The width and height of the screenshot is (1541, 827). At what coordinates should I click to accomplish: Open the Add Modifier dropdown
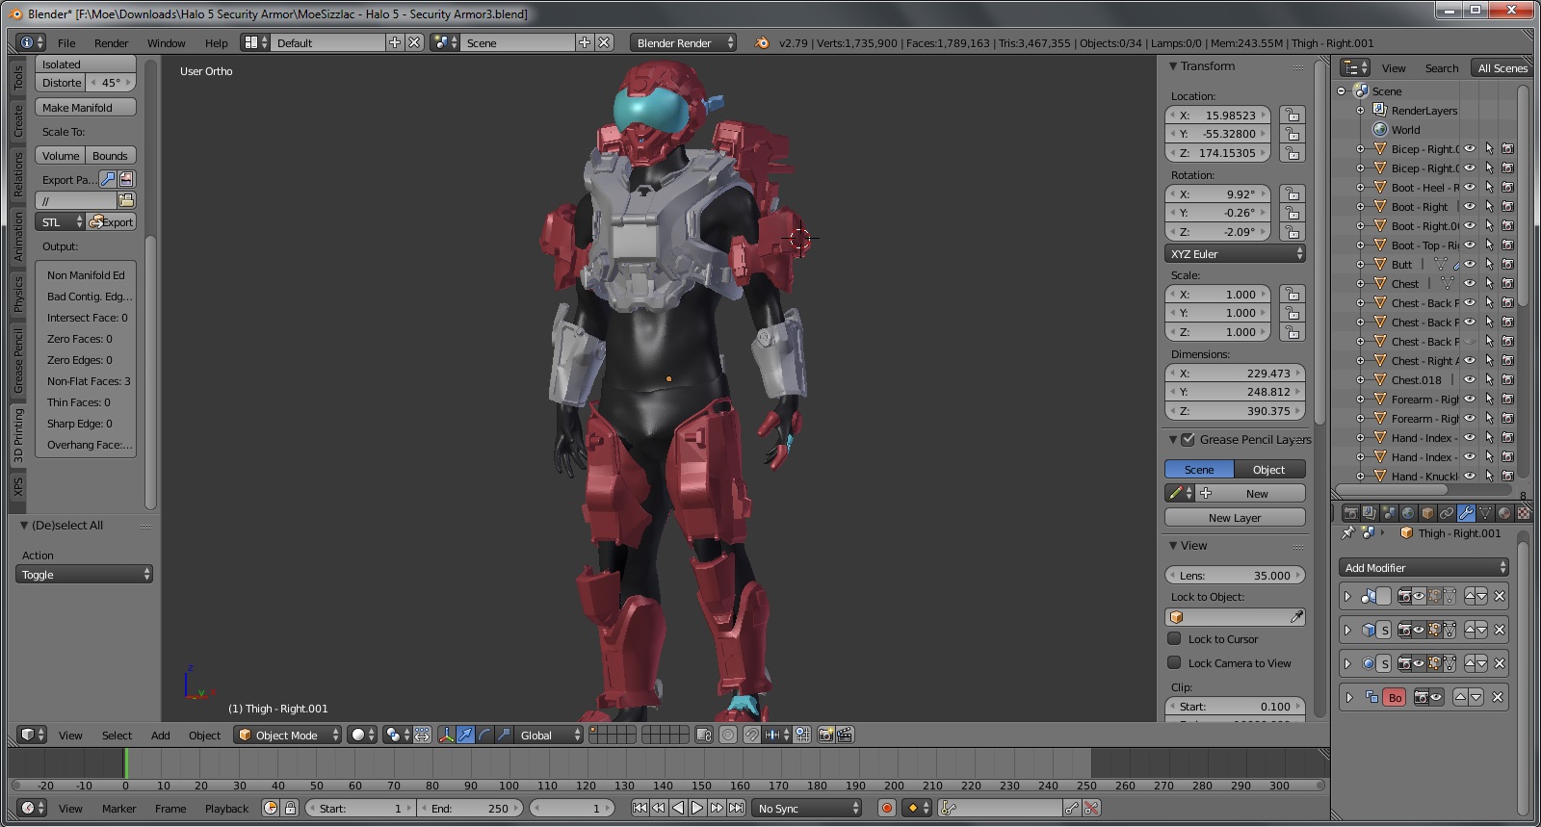tap(1423, 568)
